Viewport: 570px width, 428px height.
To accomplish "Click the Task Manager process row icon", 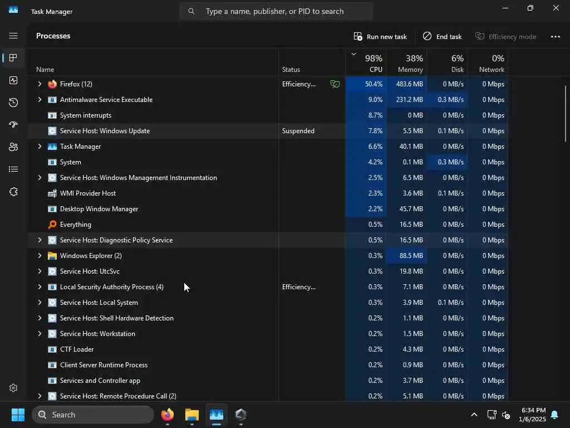I will (x=52, y=147).
